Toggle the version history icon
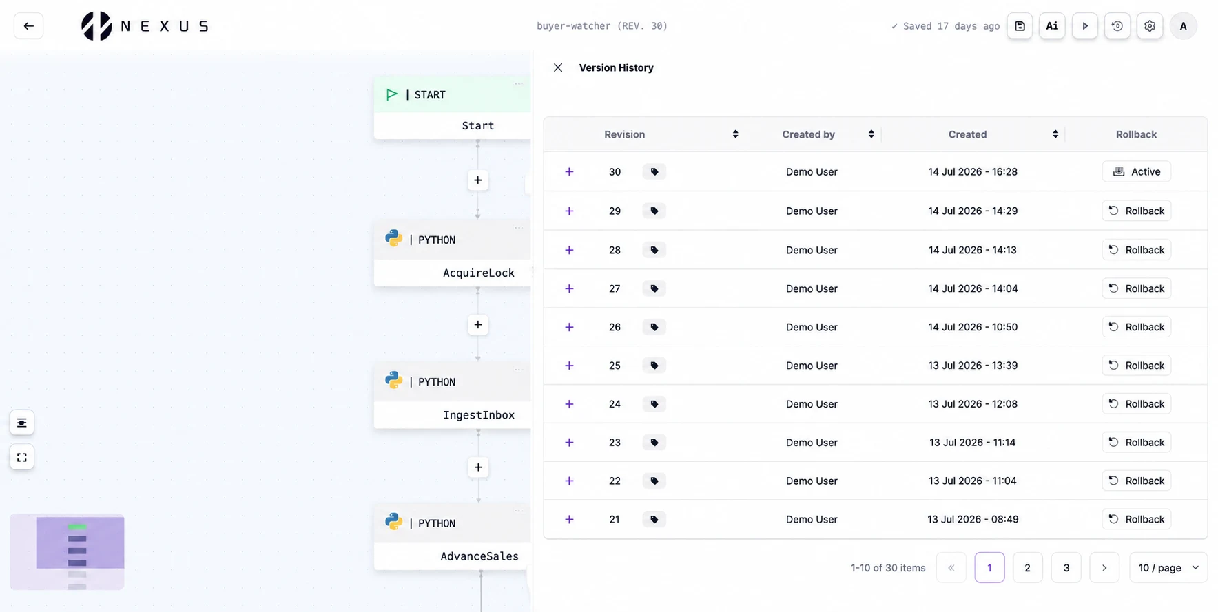 [1117, 26]
